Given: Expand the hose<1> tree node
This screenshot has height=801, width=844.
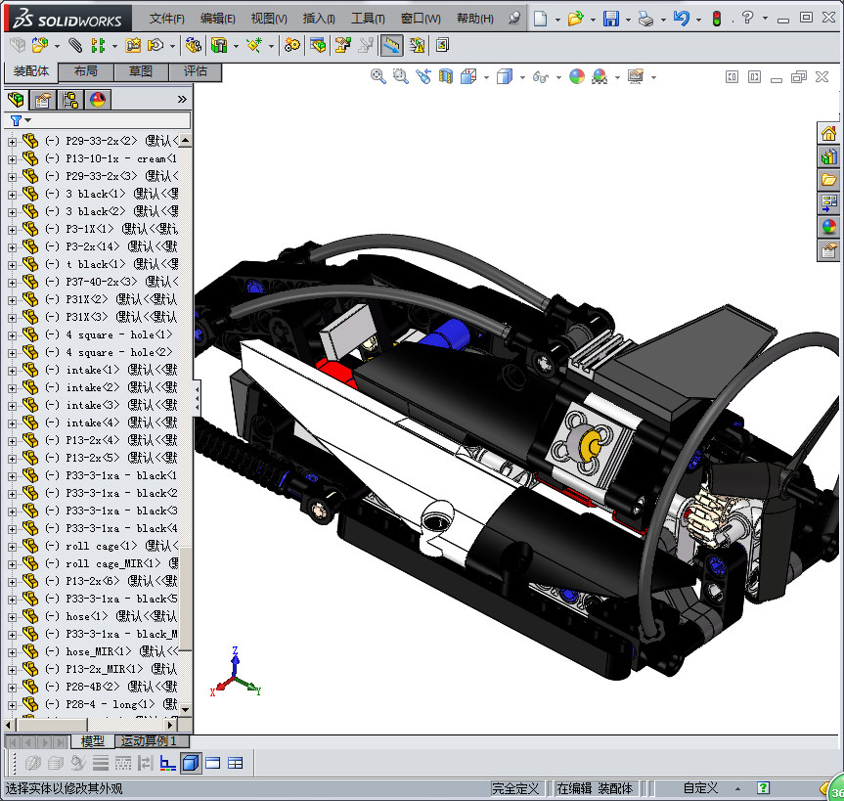Looking at the screenshot, I should coord(12,617).
